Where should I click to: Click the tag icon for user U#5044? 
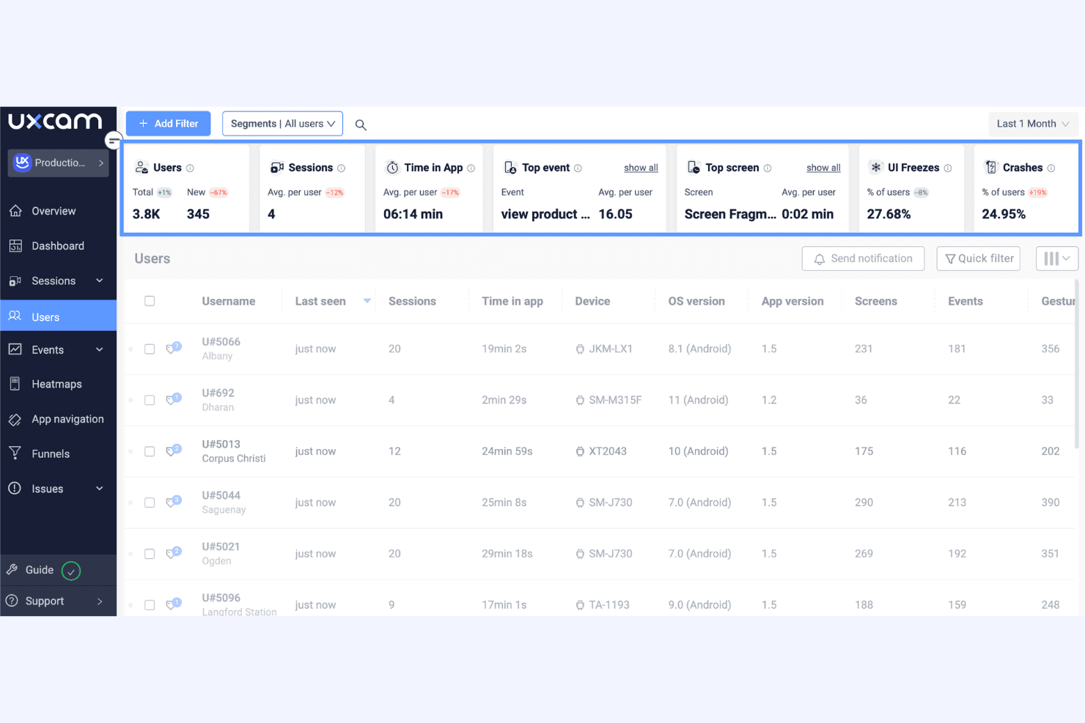[173, 502]
